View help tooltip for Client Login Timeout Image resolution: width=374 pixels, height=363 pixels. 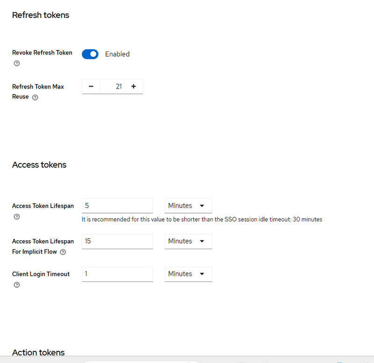[x=17, y=285]
